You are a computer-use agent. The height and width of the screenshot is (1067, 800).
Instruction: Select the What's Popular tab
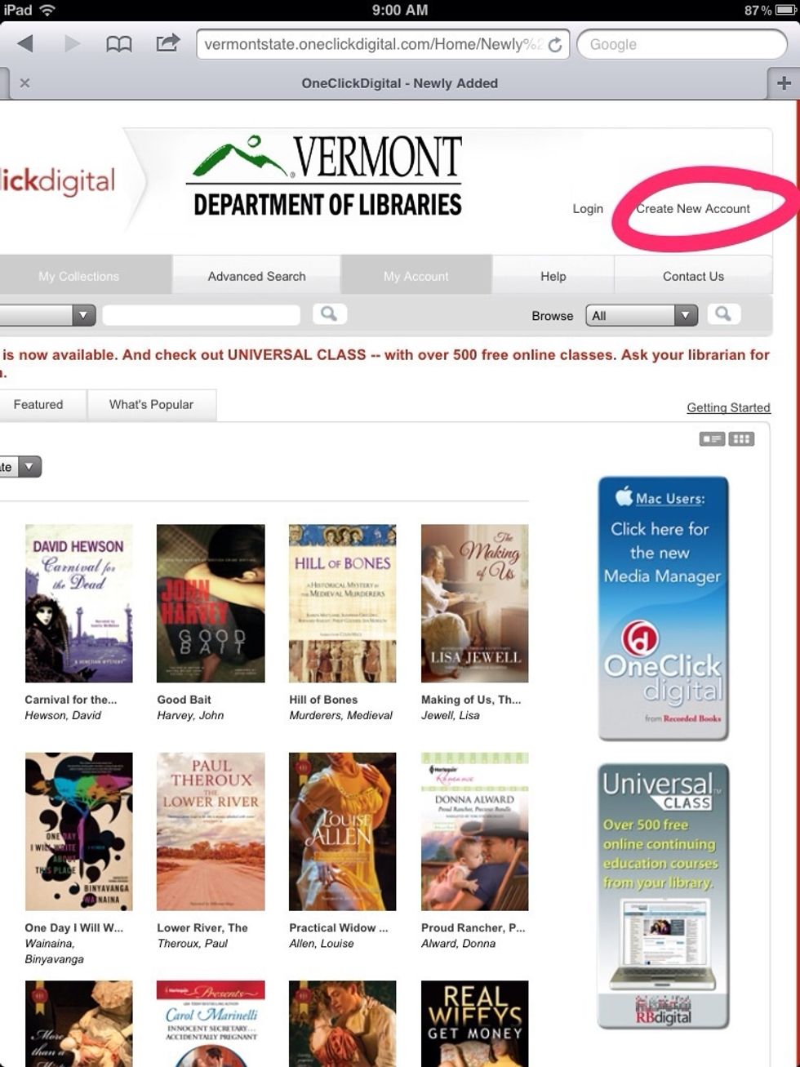151,404
